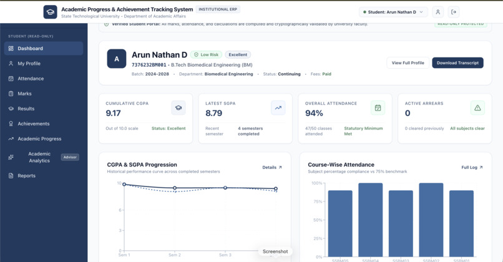Click the 4 semesters completed text
The width and height of the screenshot is (503, 262).
[250, 131]
